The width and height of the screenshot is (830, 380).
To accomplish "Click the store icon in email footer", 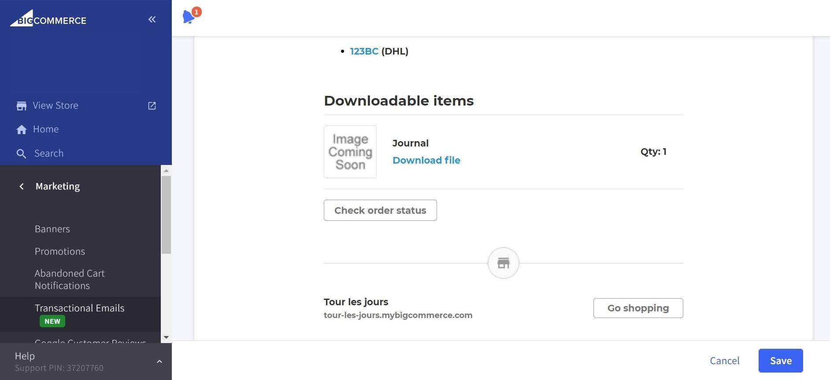I will [503, 263].
